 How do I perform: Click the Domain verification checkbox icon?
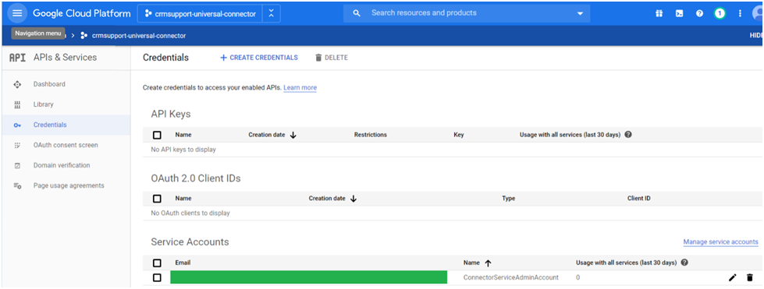(x=17, y=166)
